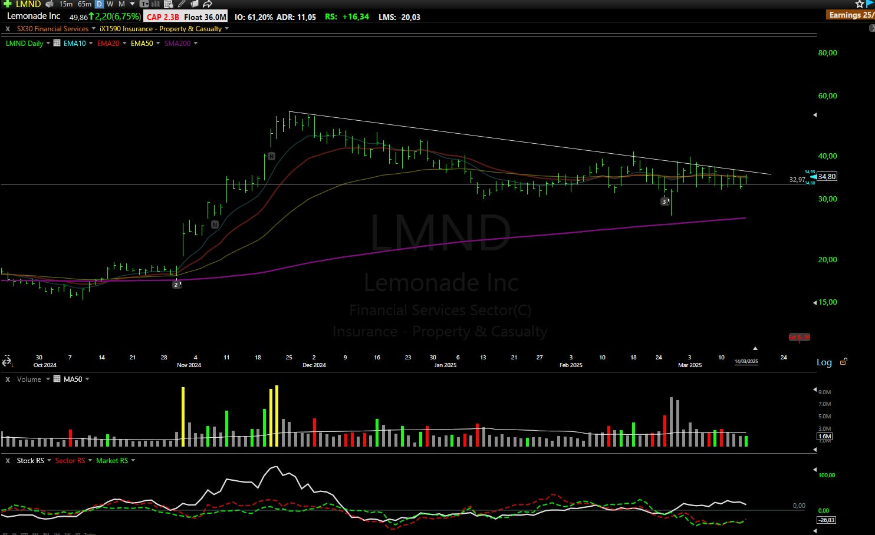875x535 pixels.
Task: Select the Weekly (W) timeframe
Action: click(110, 4)
